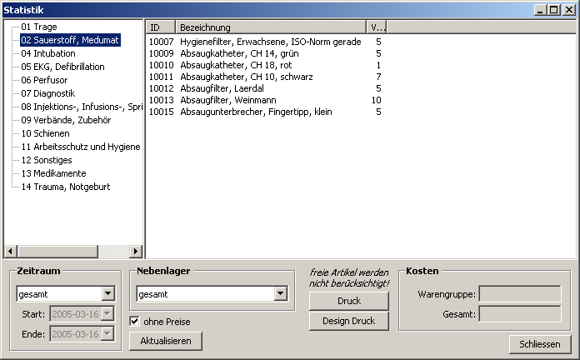Click the Warengruppe cost field

520,293
